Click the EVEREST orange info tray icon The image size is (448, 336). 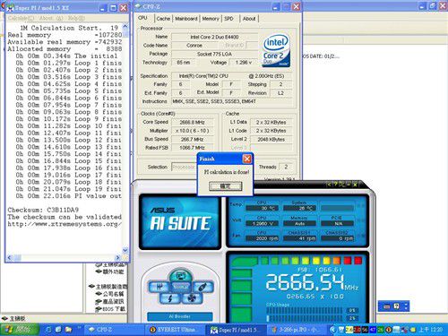[388, 330]
